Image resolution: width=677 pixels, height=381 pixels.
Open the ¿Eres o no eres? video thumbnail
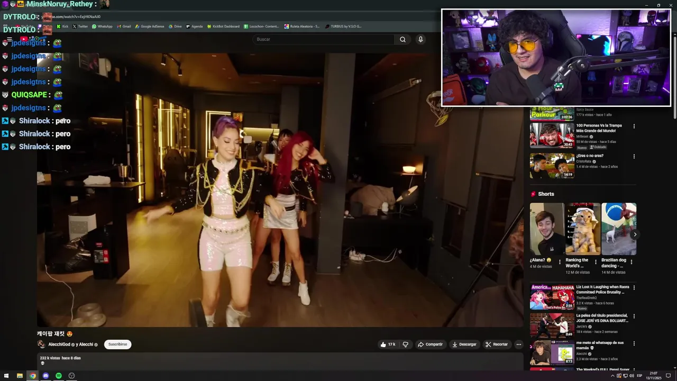click(x=552, y=166)
